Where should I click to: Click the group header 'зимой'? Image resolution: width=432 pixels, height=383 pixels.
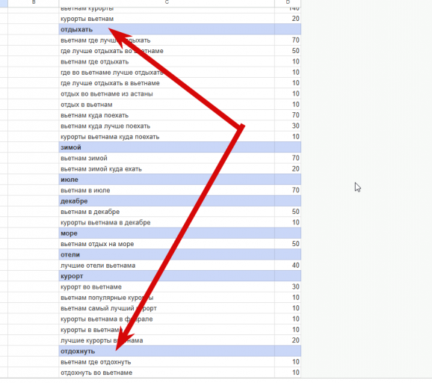(x=167, y=147)
